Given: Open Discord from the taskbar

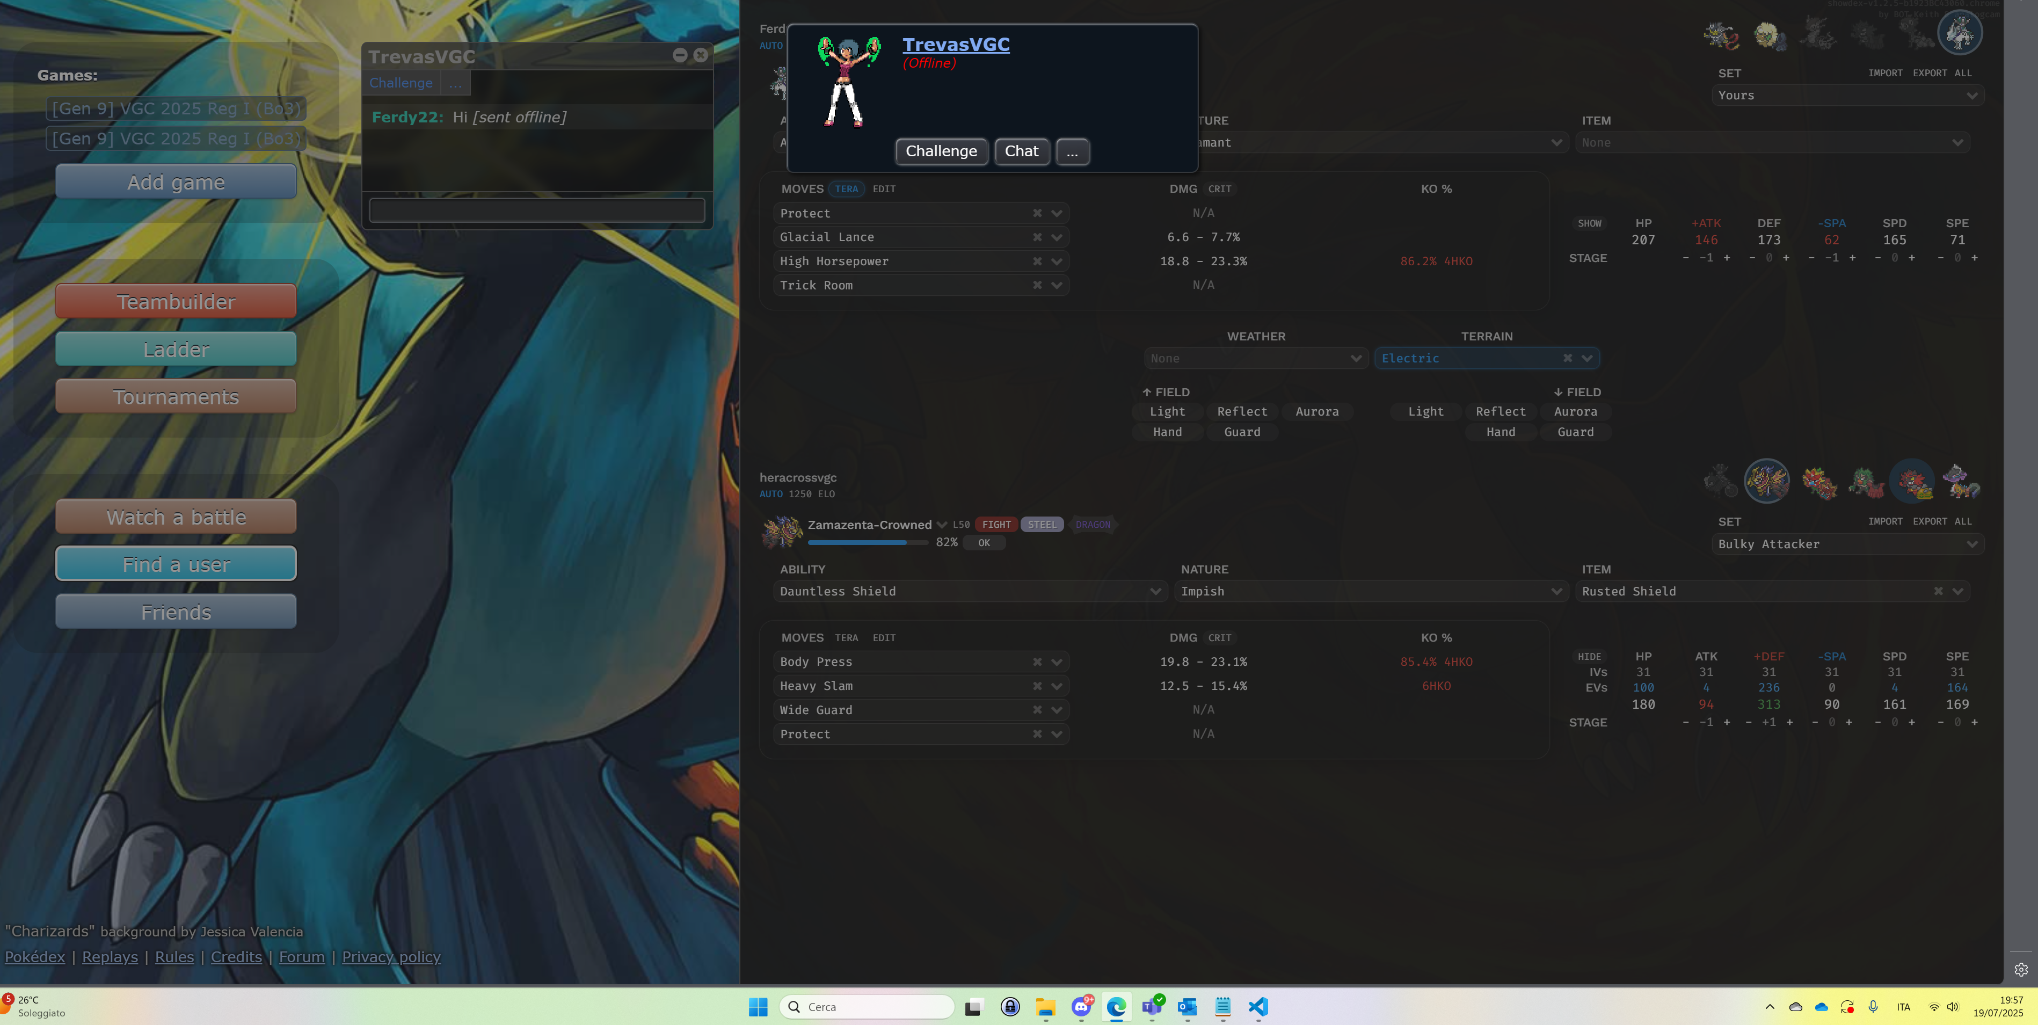Looking at the screenshot, I should pos(1081,1007).
